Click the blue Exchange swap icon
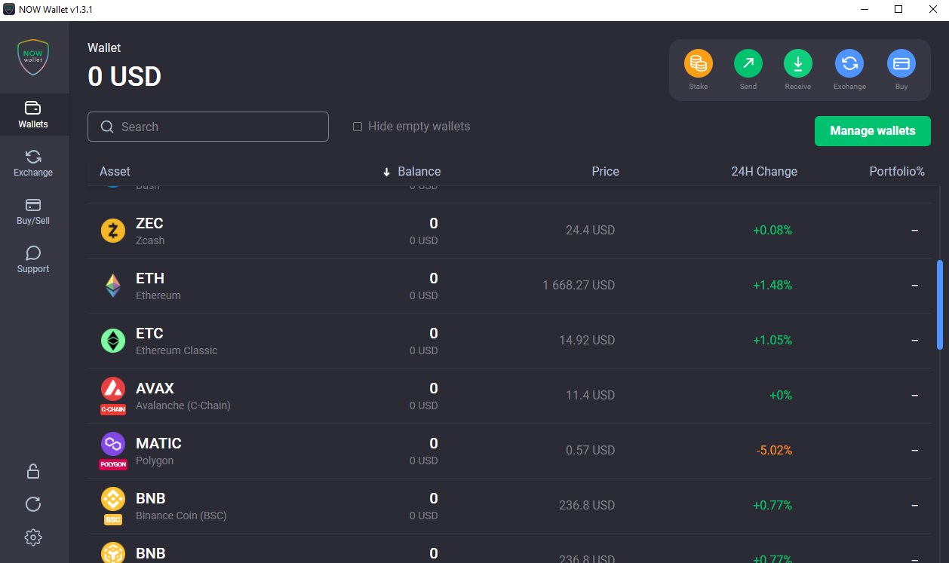Screen dimensions: 949x563 coord(849,63)
